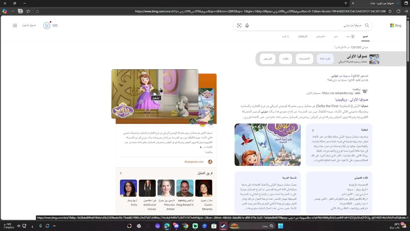Image resolution: width=410 pixels, height=231 pixels.
Task: Open the Bing logo homepage link
Action: pyautogui.click(x=396, y=25)
